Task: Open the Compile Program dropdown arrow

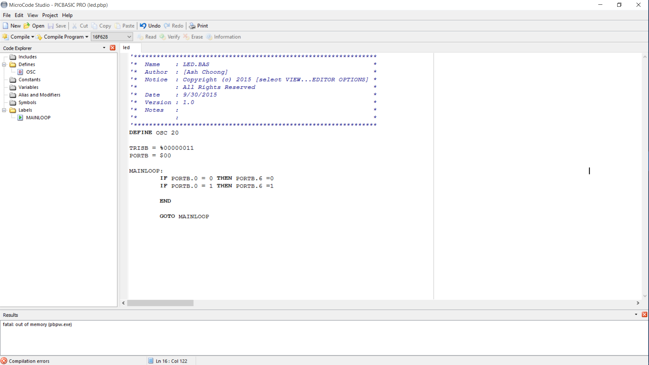Action: [x=87, y=36]
